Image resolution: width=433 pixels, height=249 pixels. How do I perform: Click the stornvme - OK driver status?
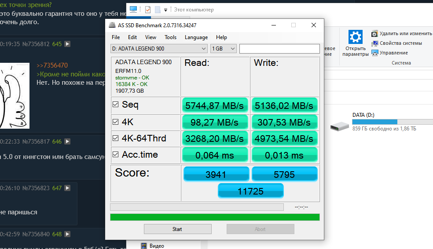[x=132, y=78]
